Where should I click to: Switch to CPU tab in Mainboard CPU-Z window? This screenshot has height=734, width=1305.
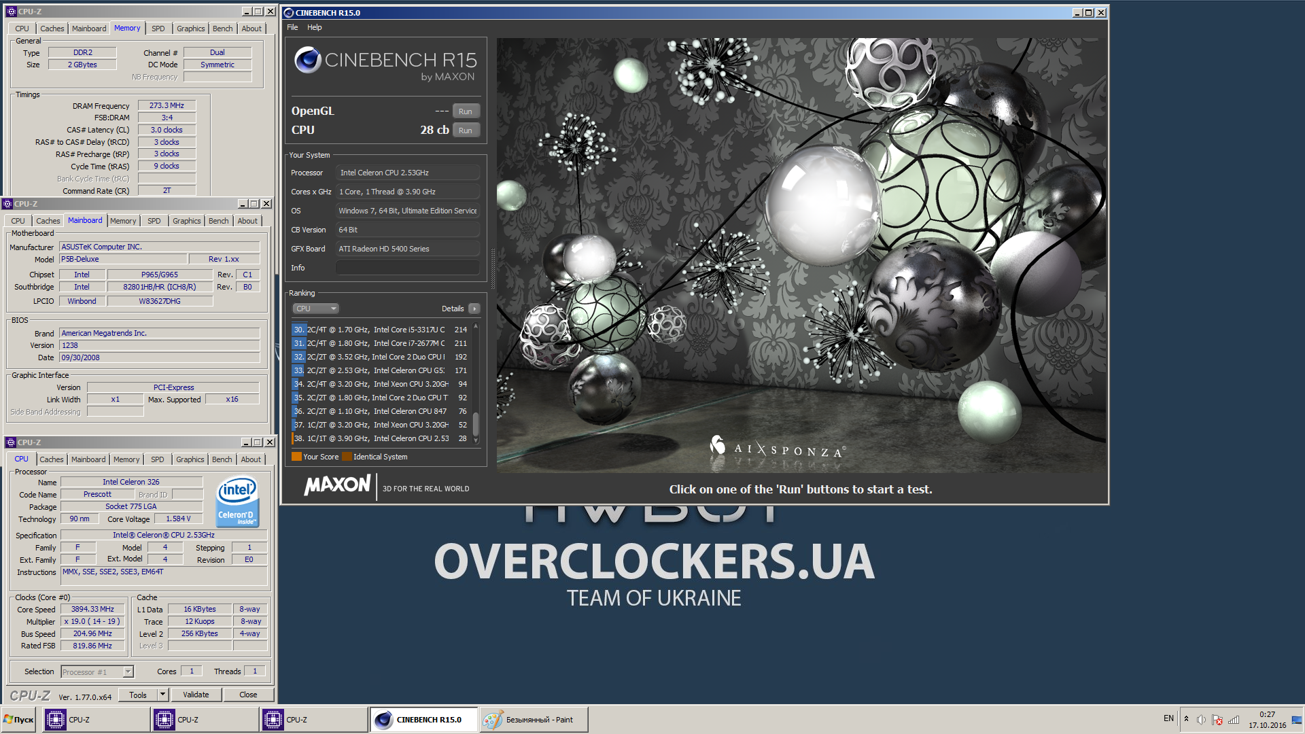(x=18, y=221)
